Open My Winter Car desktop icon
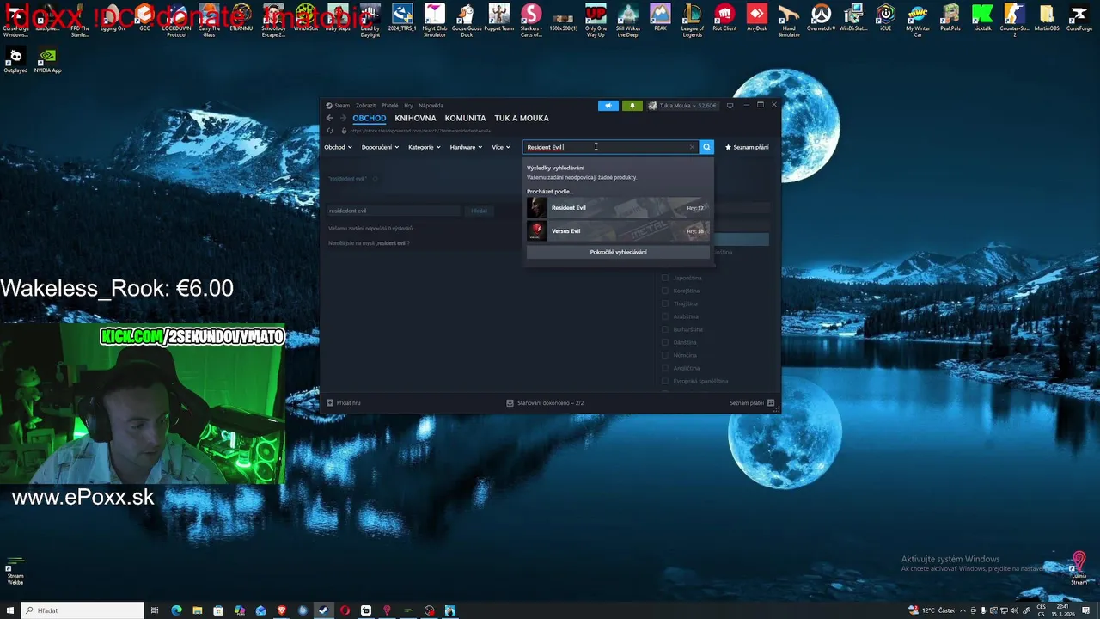The image size is (1100, 619). point(918,21)
